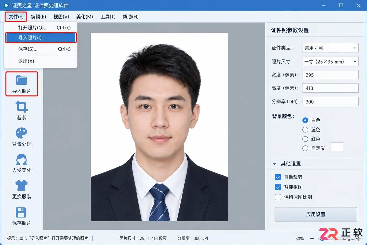Click the 50% zoom value in status bar

[299, 239]
